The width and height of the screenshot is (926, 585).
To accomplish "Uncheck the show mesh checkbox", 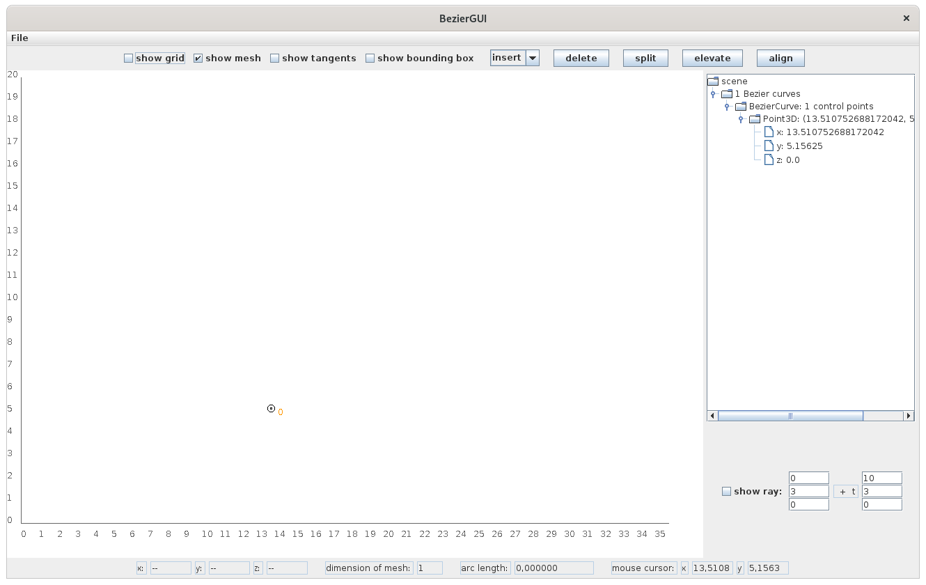I will pyautogui.click(x=198, y=58).
